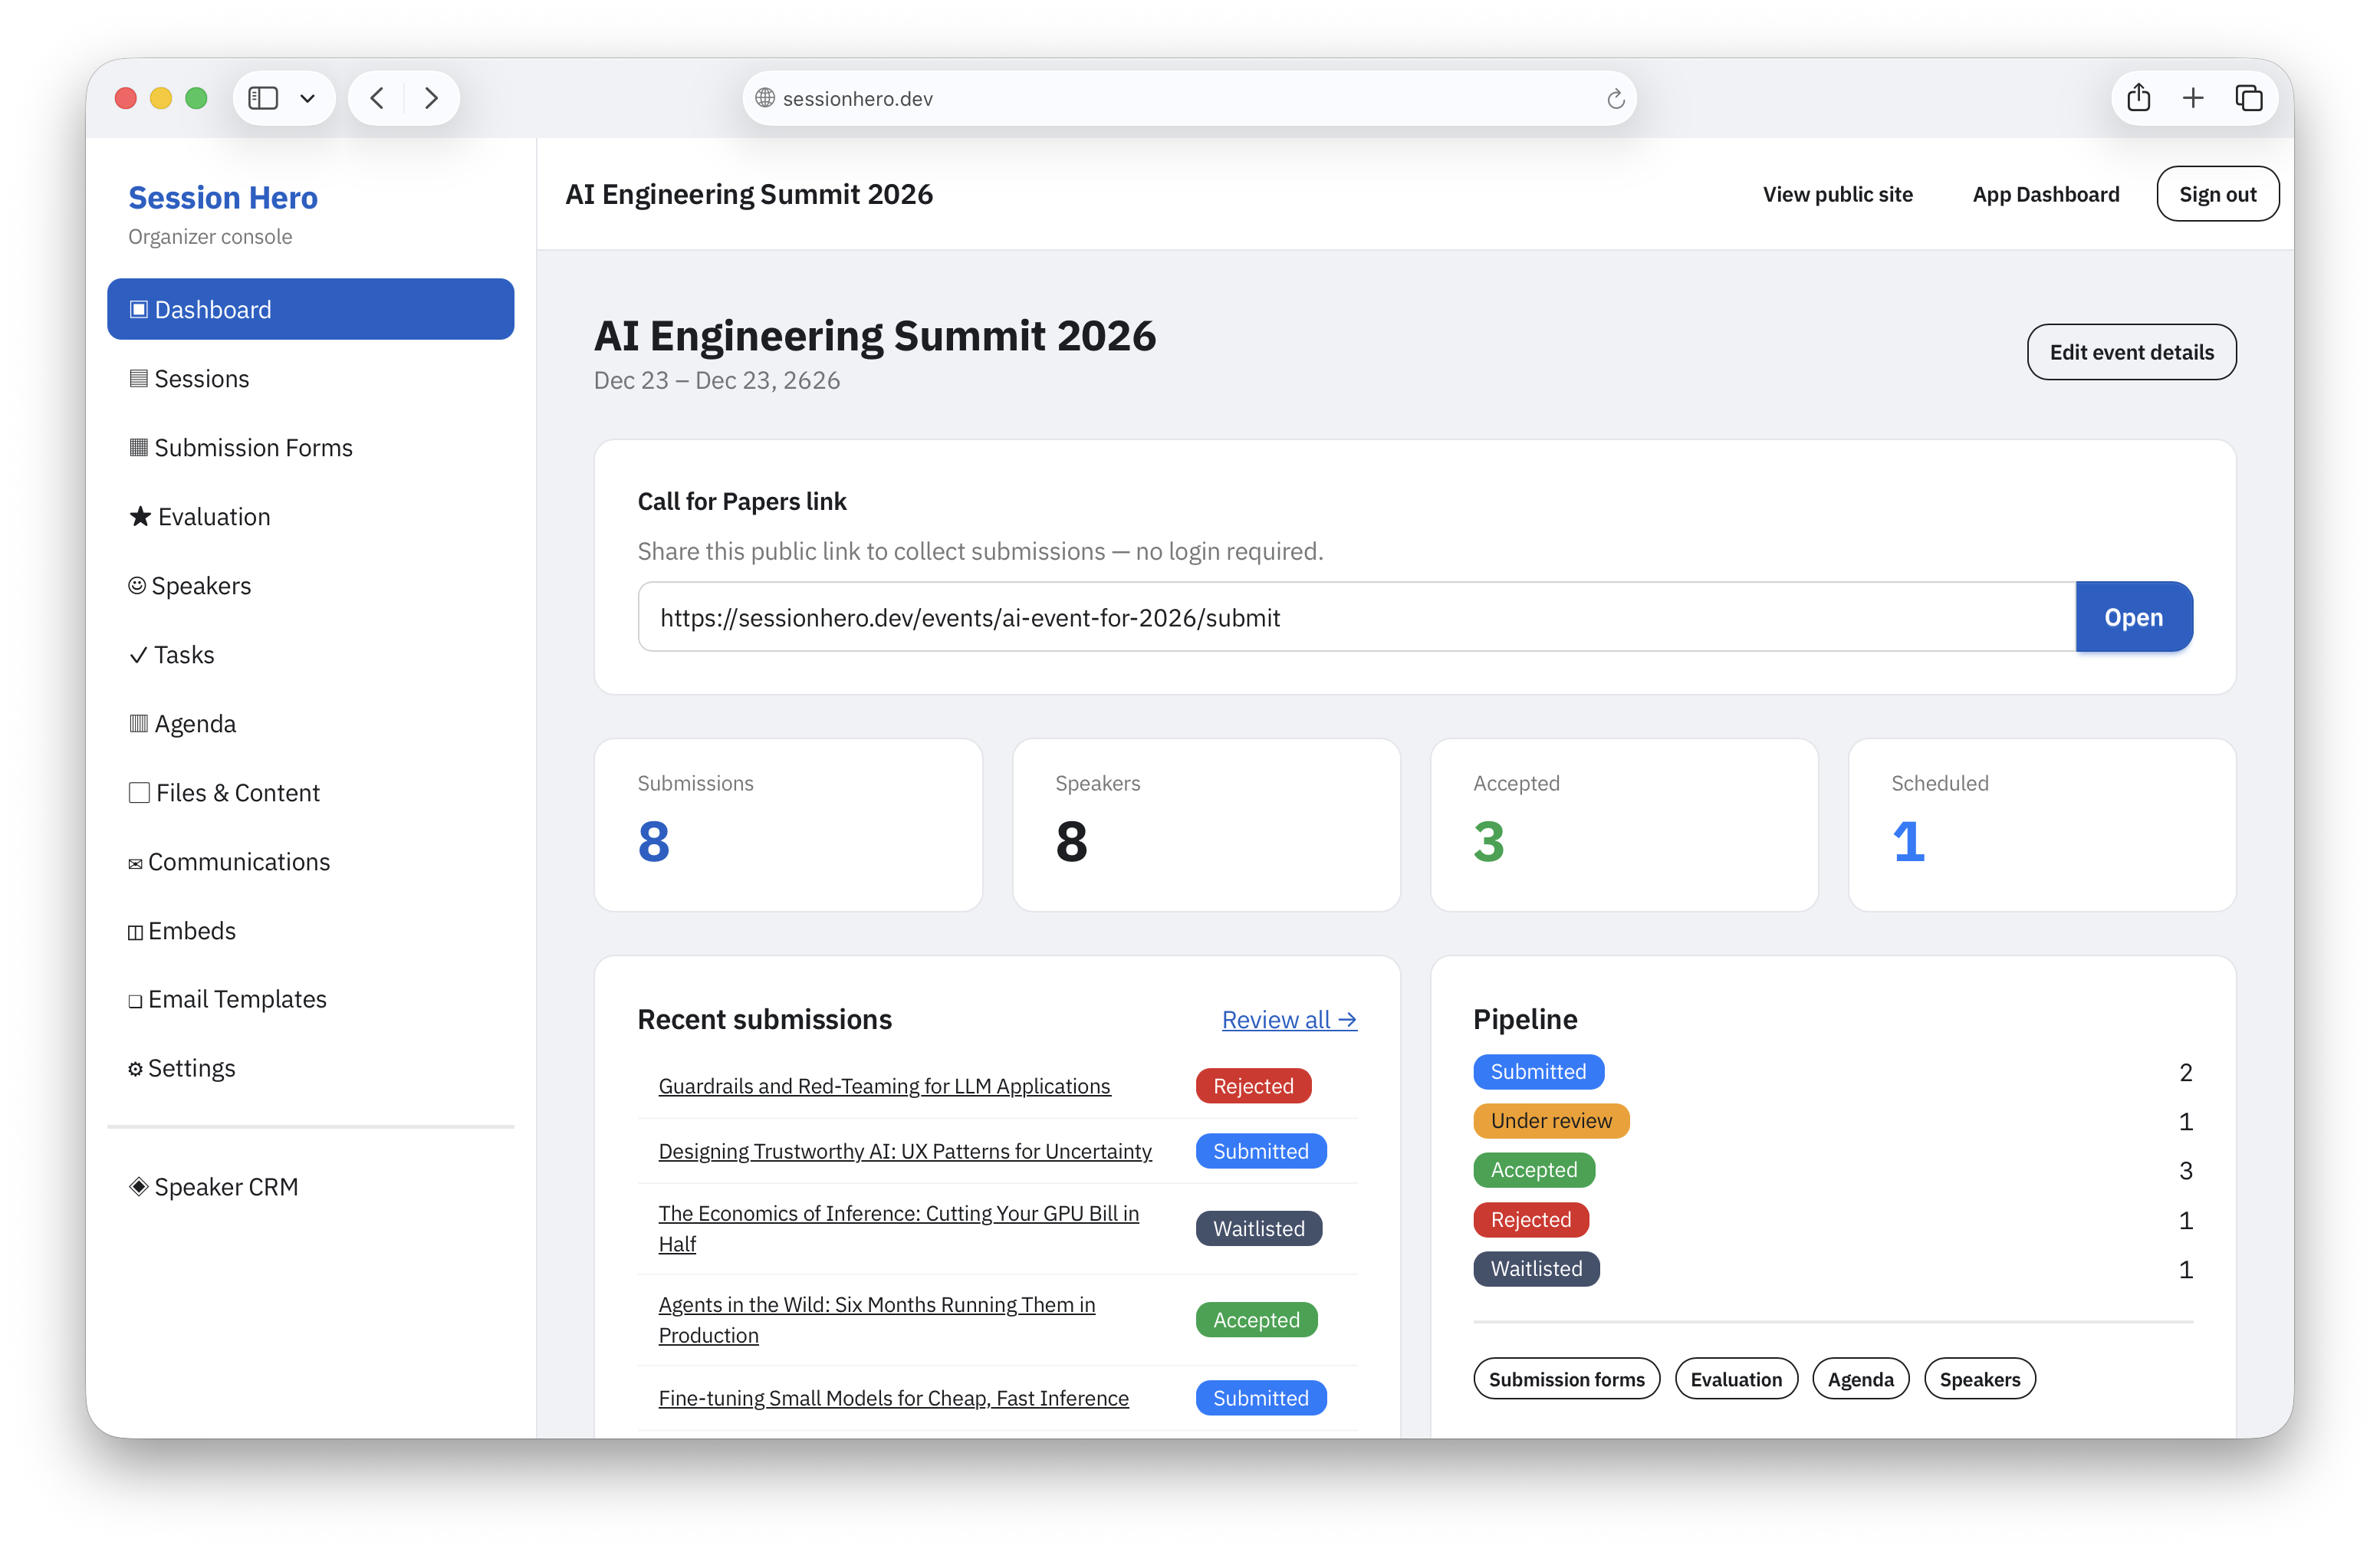Open Fine-tuning Small Models submission
This screenshot has width=2380, height=1552.
(x=893, y=1398)
